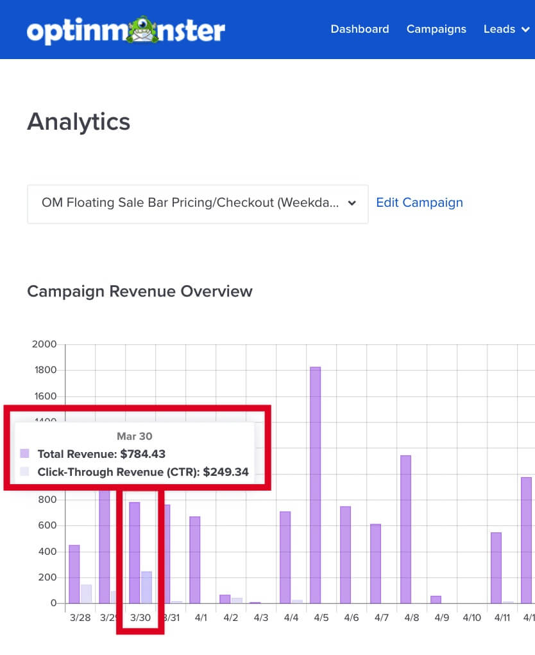
Task: Click the Total Revenue bar for 3/28
Action: click(x=74, y=574)
